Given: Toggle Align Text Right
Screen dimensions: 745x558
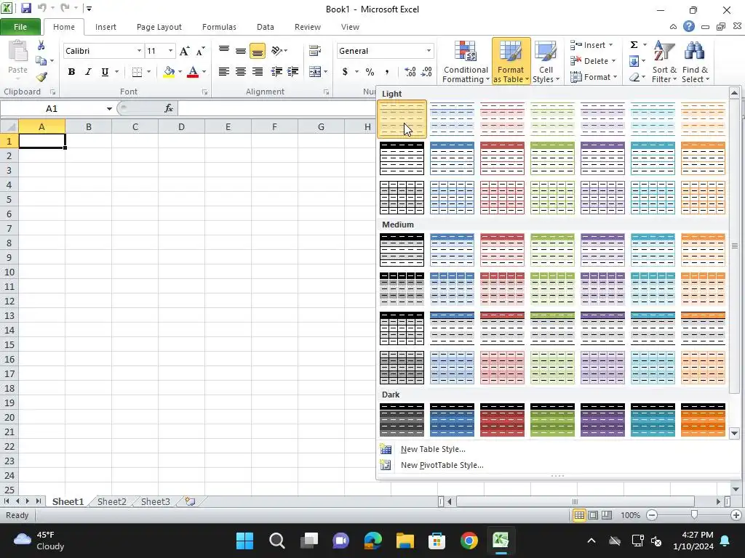Looking at the screenshot, I should click(x=257, y=72).
